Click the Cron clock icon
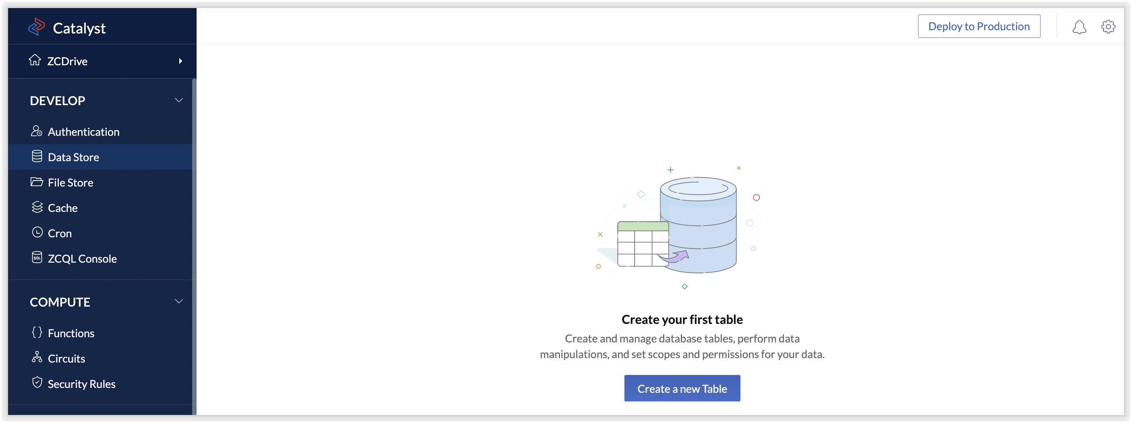Image resolution: width=1132 pixels, height=423 pixels. point(37,232)
